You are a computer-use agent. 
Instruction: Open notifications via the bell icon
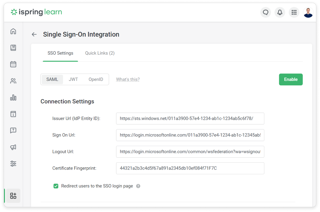(x=280, y=12)
